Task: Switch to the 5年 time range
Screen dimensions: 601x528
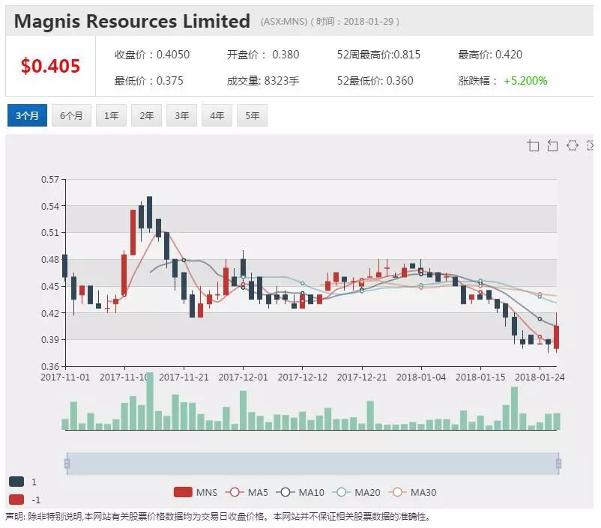Action: coord(253,115)
